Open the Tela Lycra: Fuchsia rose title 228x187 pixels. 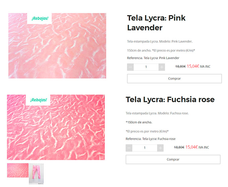(x=170, y=100)
